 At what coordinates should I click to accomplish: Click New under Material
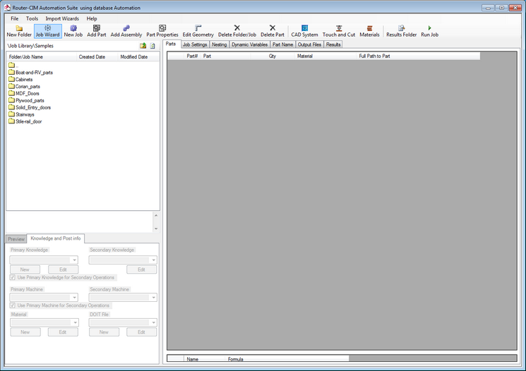pyautogui.click(x=25, y=332)
